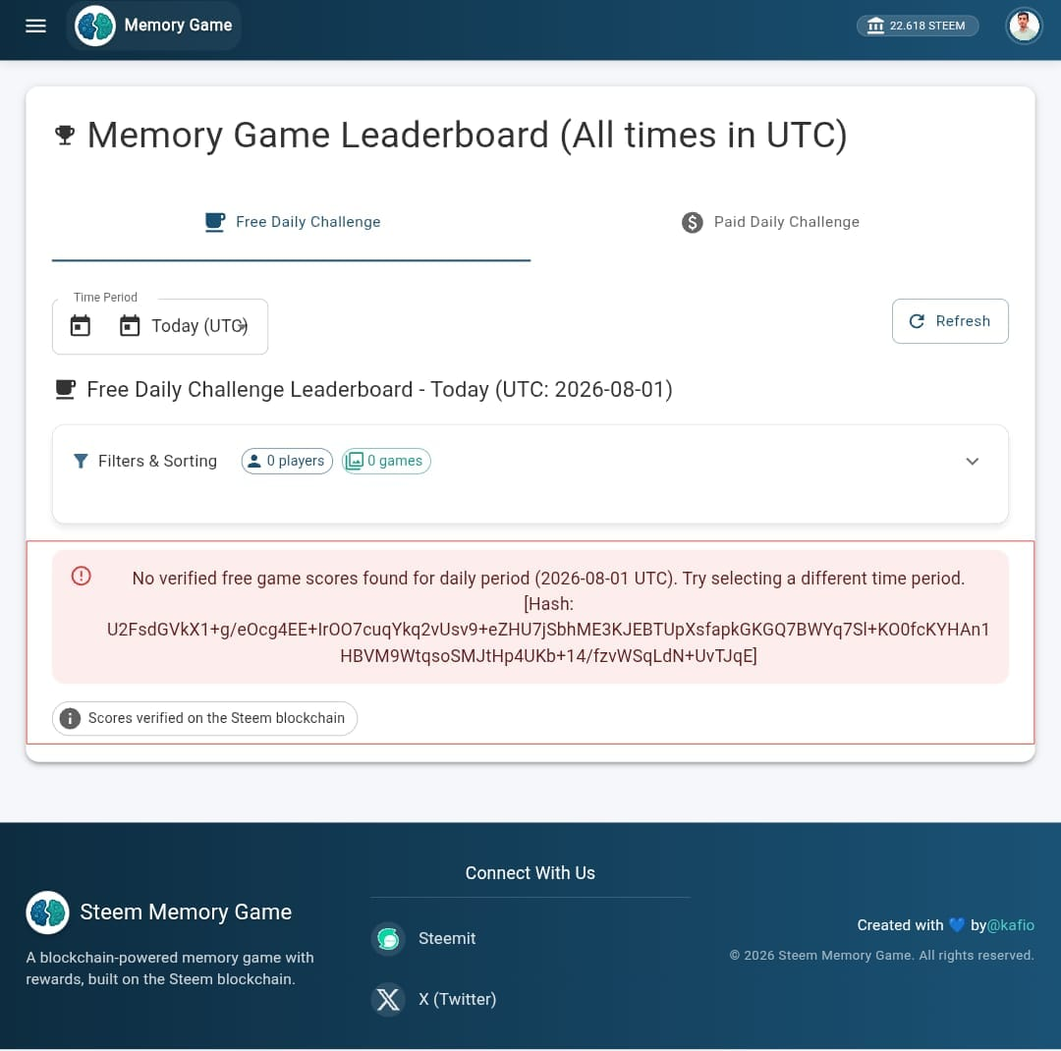Click the Memory Game header title text

coord(178,26)
